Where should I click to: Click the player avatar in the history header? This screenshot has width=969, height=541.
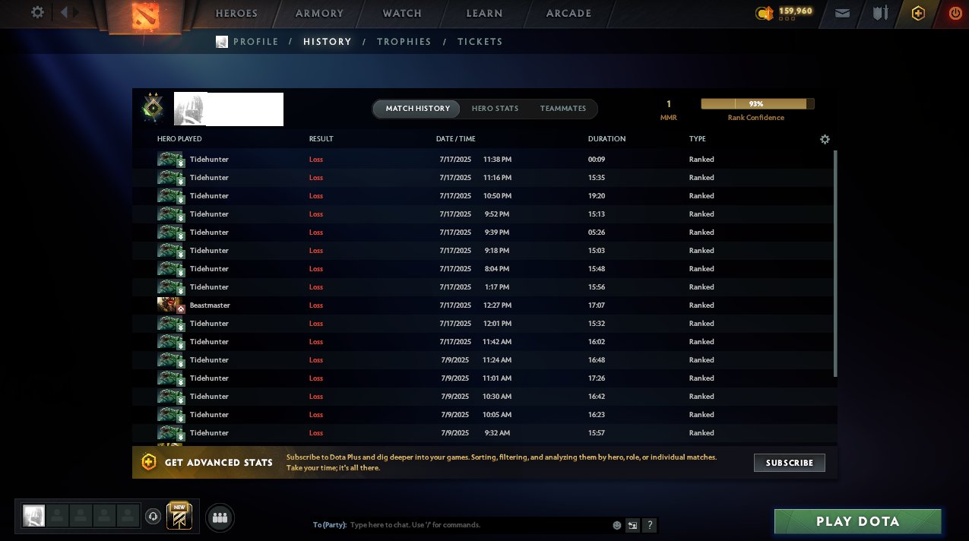(189, 109)
